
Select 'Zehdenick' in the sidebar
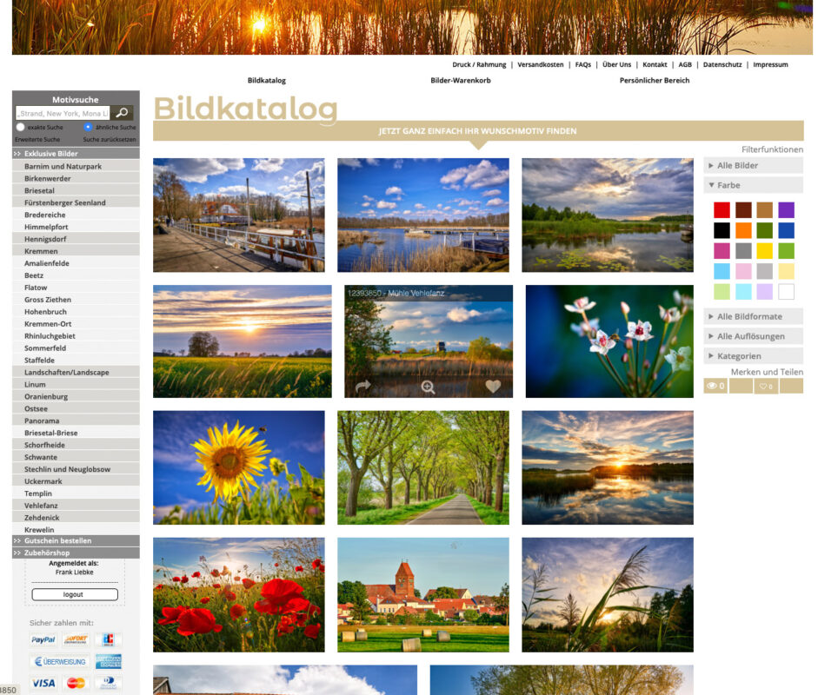coord(76,518)
